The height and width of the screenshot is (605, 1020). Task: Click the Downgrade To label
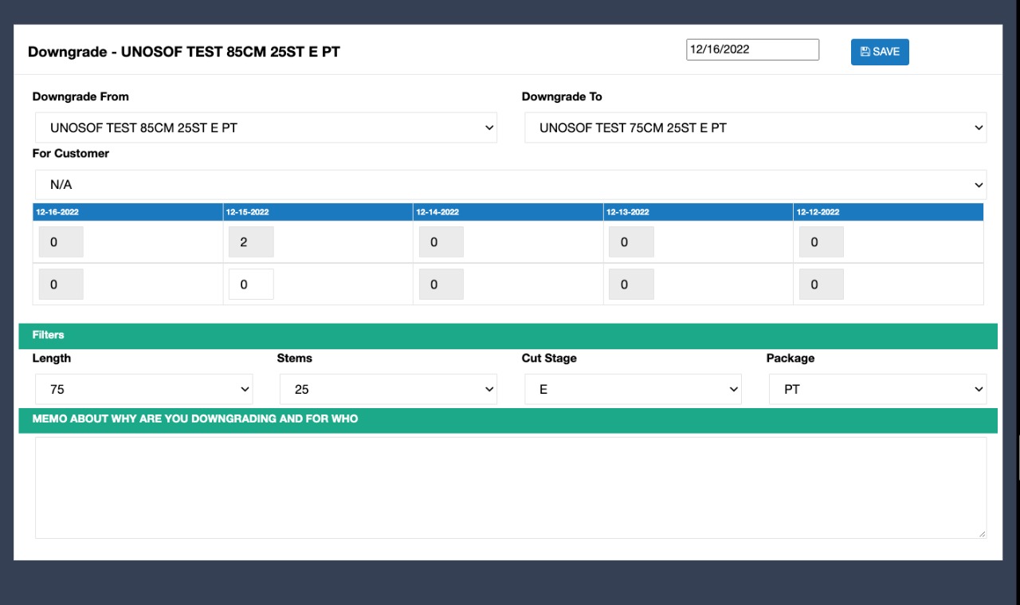point(562,96)
